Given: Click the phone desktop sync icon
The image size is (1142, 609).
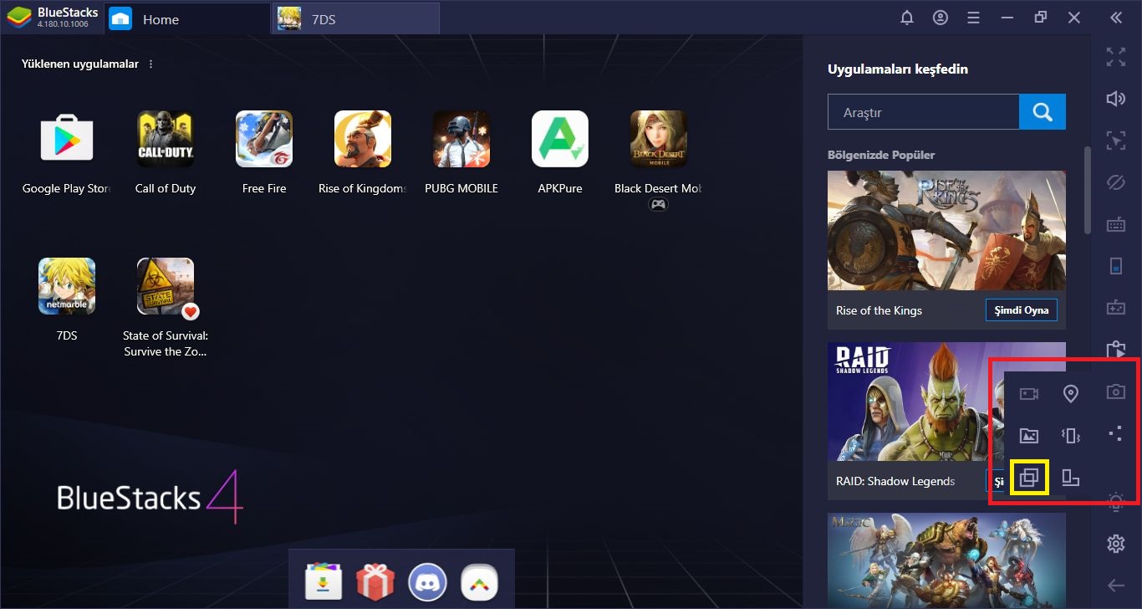Looking at the screenshot, I should coord(1071,478).
